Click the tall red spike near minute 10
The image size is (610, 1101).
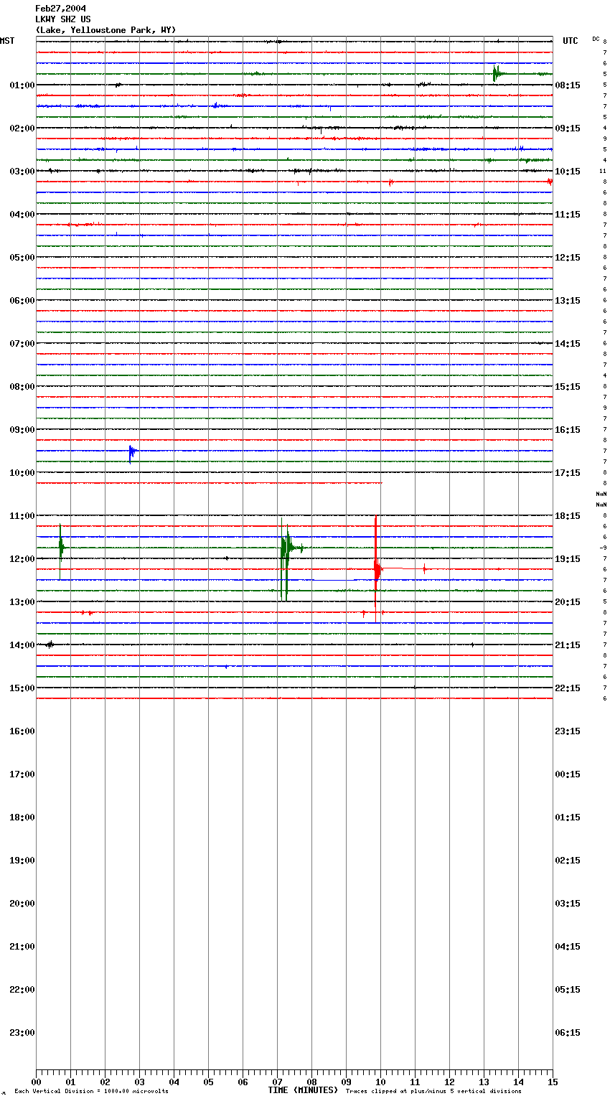[x=376, y=567]
